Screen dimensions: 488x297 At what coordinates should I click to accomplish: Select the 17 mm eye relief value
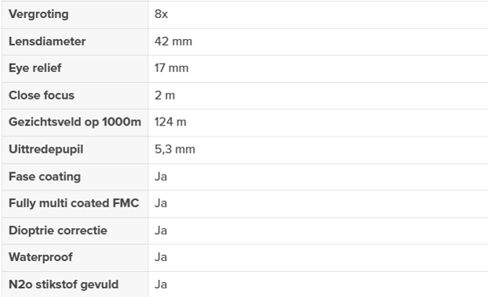(172, 68)
